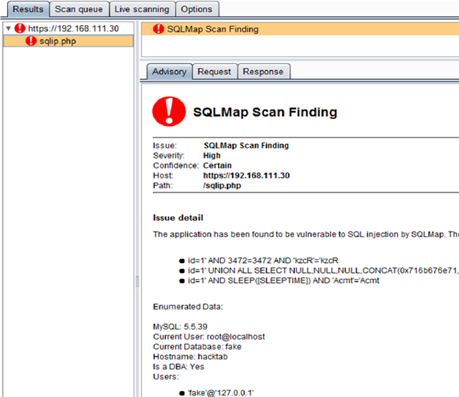Select the SQLMap Scan Finding issue row
The image size is (459, 397).
(300, 29)
